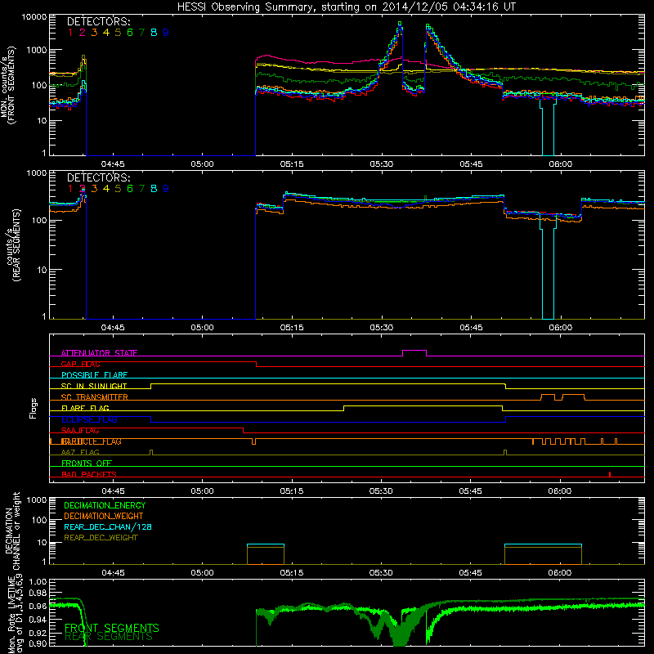Click the front segments counts/s axis label
Viewport: 654px width, 654px height.
pos(8,85)
